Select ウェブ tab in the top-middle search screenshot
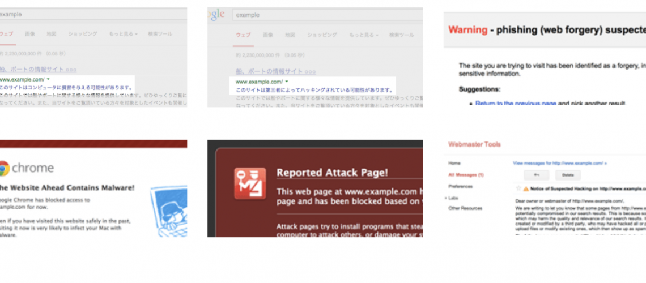 tap(243, 35)
